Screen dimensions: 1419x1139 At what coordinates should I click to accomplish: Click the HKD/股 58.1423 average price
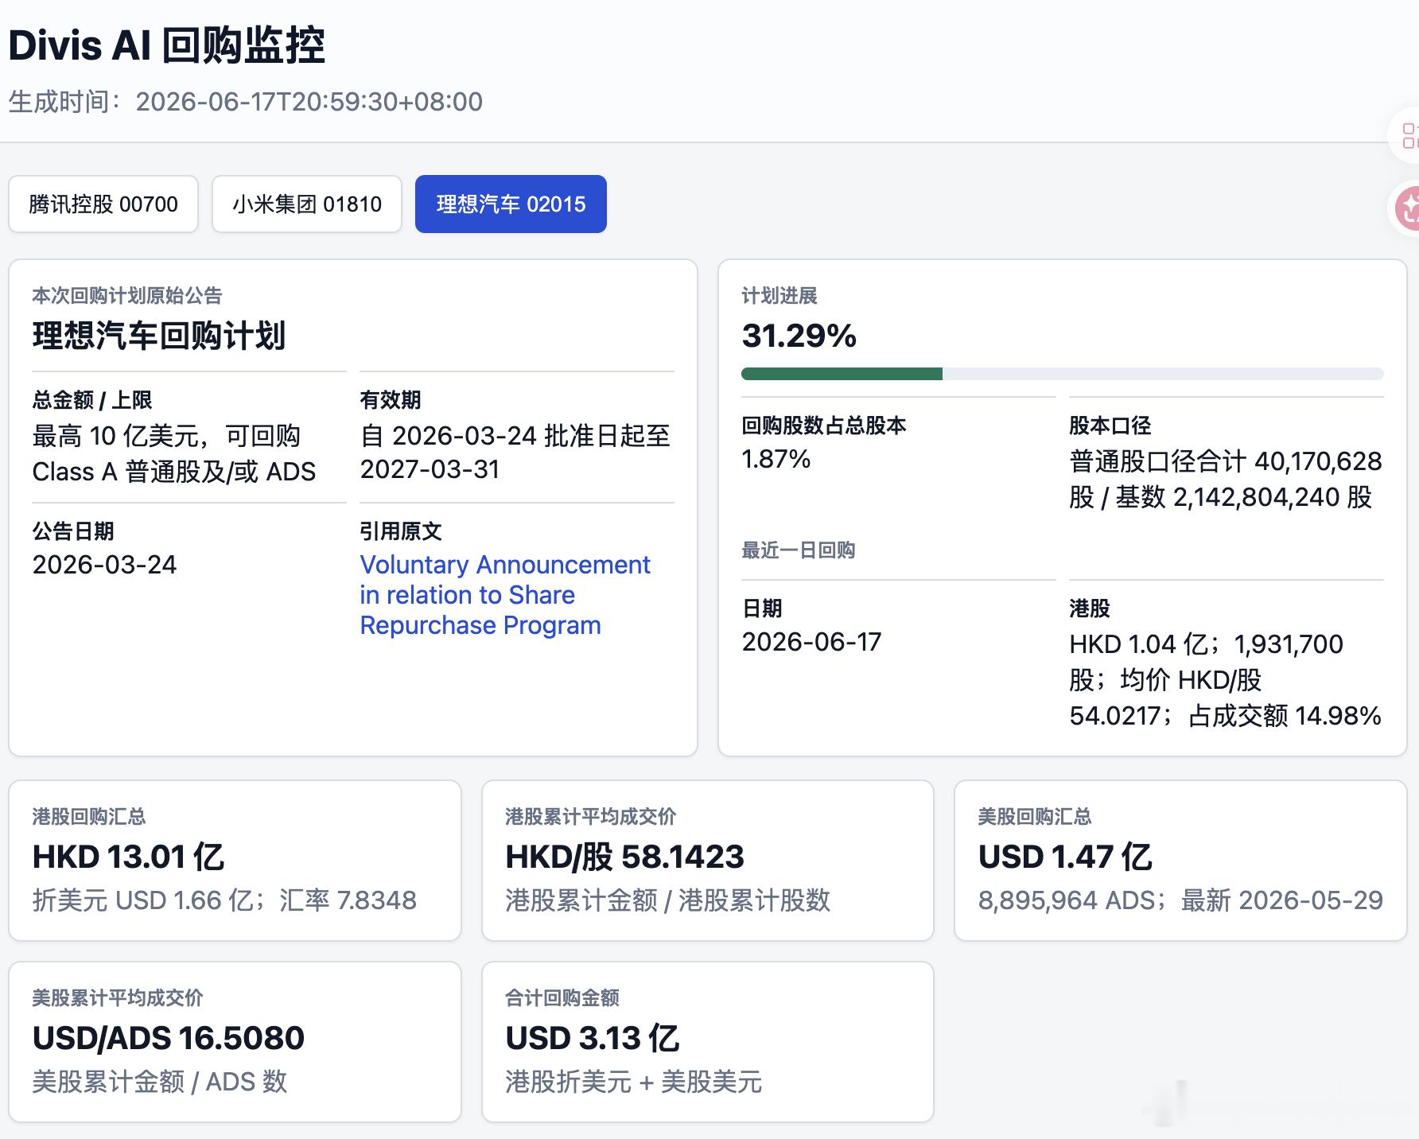(625, 857)
